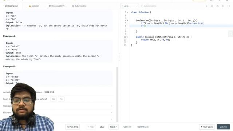Click the Run Code button
The height and width of the screenshot is (131, 233).
tap(207, 127)
